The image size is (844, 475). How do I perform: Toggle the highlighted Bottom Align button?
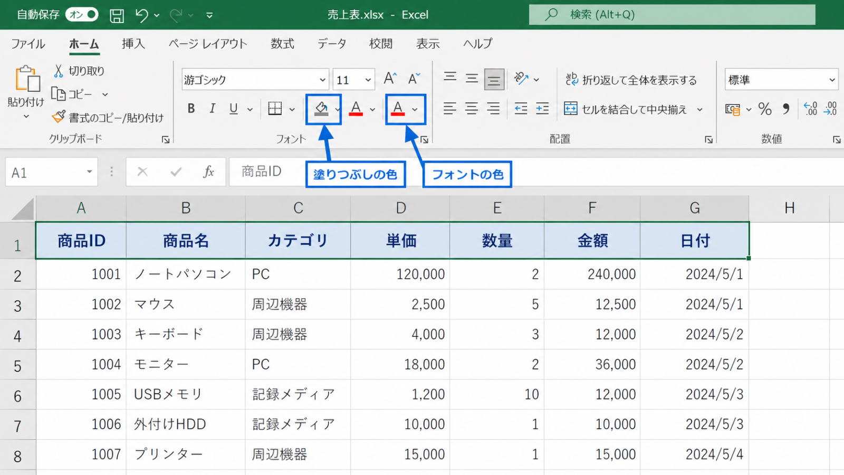tap(494, 80)
